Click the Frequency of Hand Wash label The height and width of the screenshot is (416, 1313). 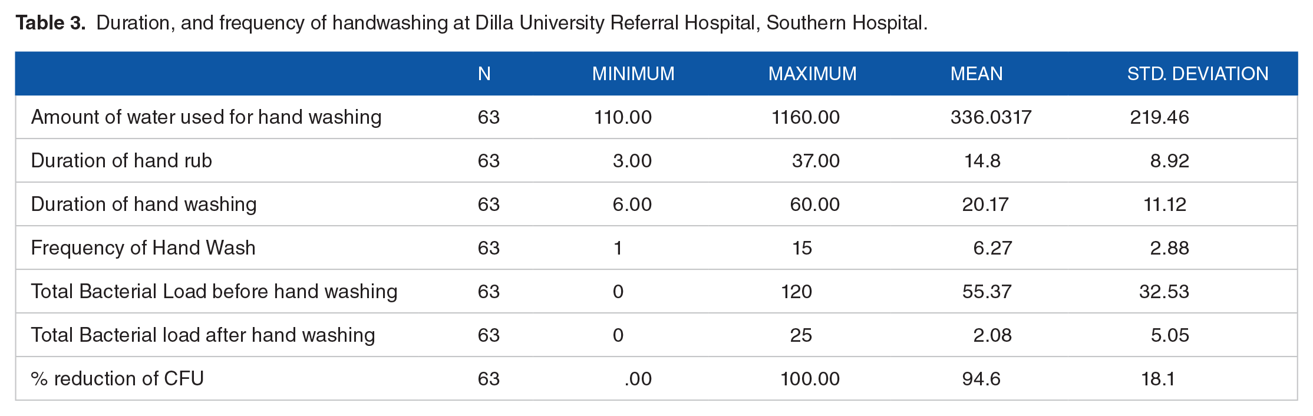click(x=143, y=248)
